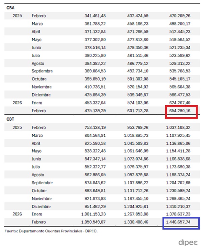201x246 pixels.
Task: Select the value 574.103,06
Action: click(x=139, y=103)
